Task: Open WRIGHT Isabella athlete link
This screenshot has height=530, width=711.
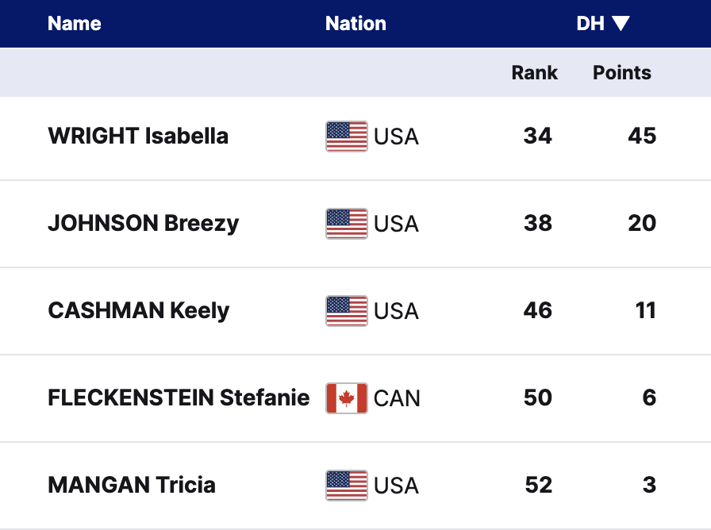Action: (x=138, y=136)
